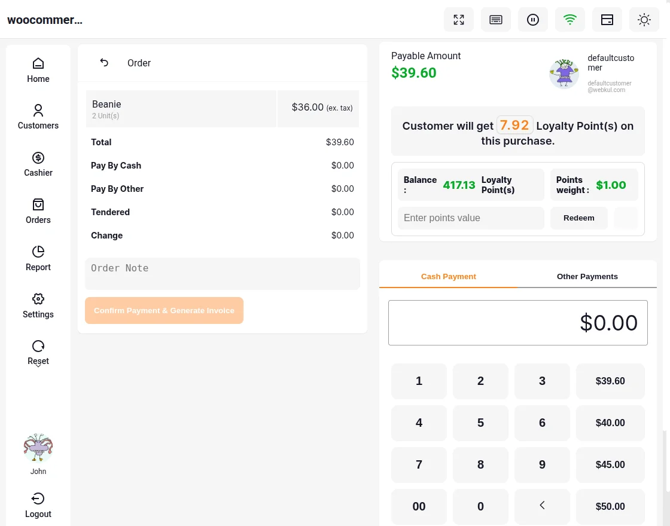
Task: Click the pause/hold order icon
Action: (x=532, y=19)
